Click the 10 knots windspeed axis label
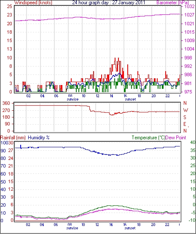 tap(9, 58)
